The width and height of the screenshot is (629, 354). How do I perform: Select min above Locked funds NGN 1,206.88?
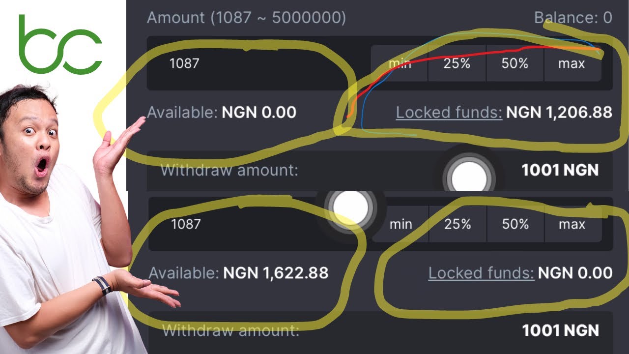[x=400, y=63]
